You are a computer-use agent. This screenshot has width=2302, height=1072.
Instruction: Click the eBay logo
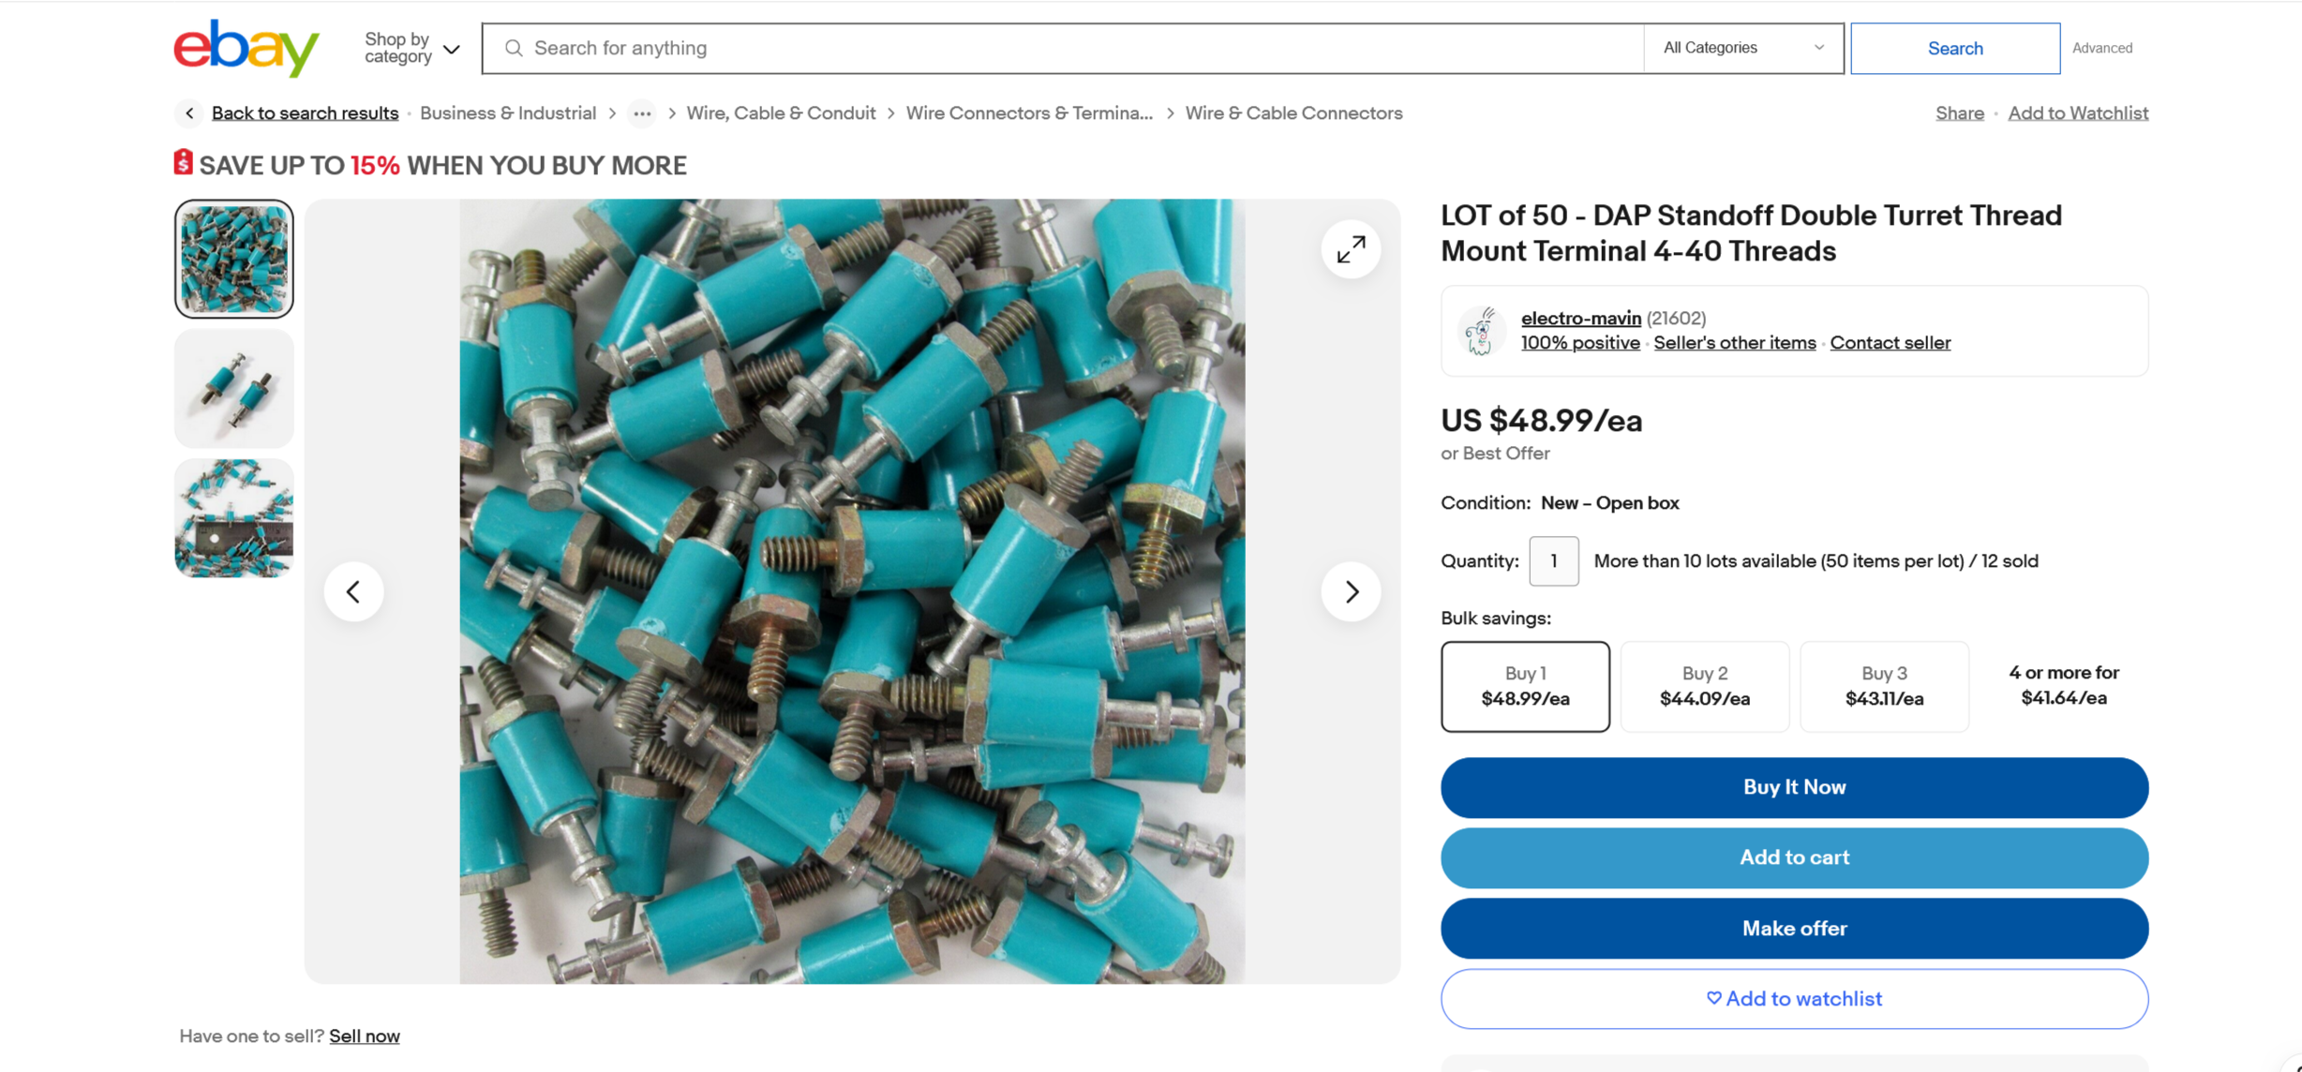246,48
